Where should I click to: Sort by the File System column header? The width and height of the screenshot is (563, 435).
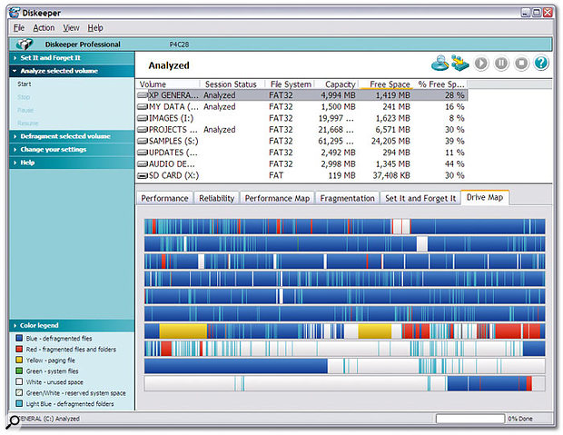[290, 84]
